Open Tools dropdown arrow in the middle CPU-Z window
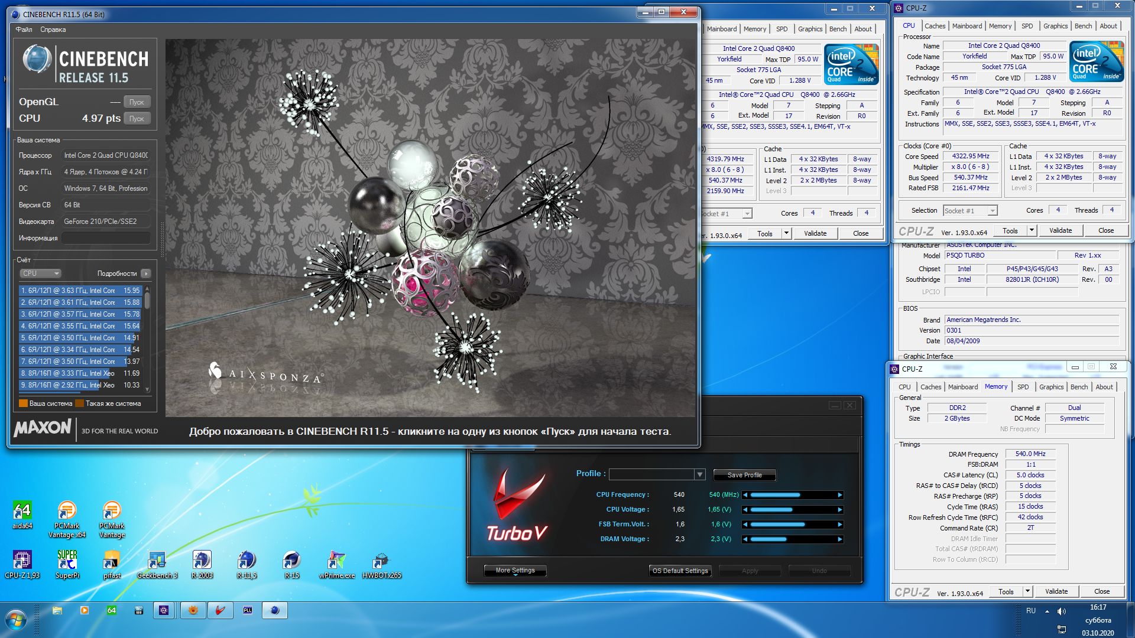This screenshot has height=638, width=1135. point(786,233)
